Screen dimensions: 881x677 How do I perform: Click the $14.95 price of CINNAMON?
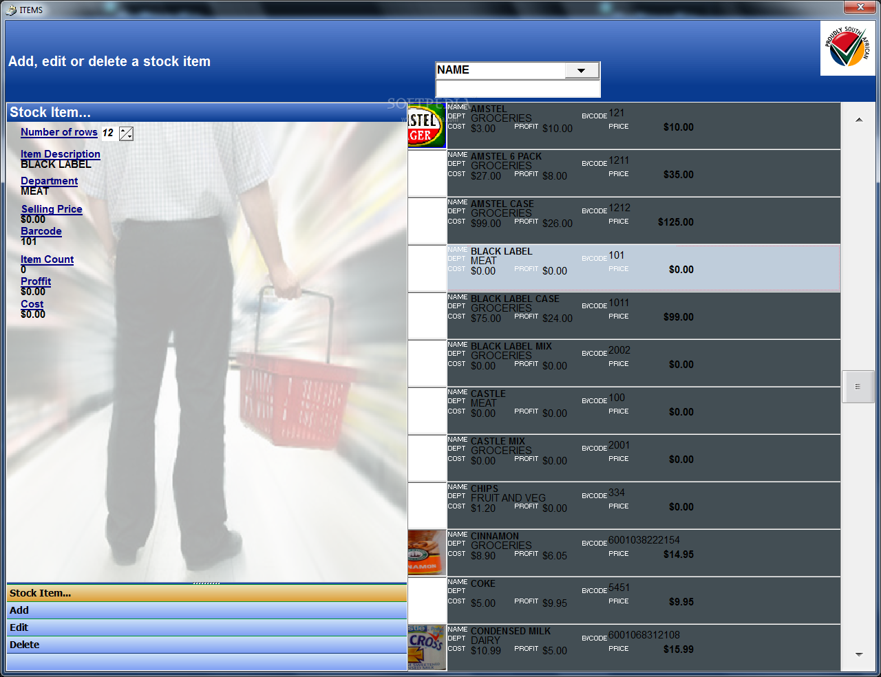click(679, 555)
